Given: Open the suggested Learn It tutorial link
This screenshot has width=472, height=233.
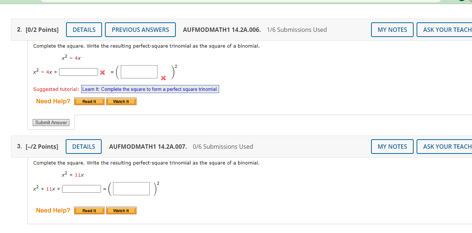Looking at the screenshot, I should 150,89.
